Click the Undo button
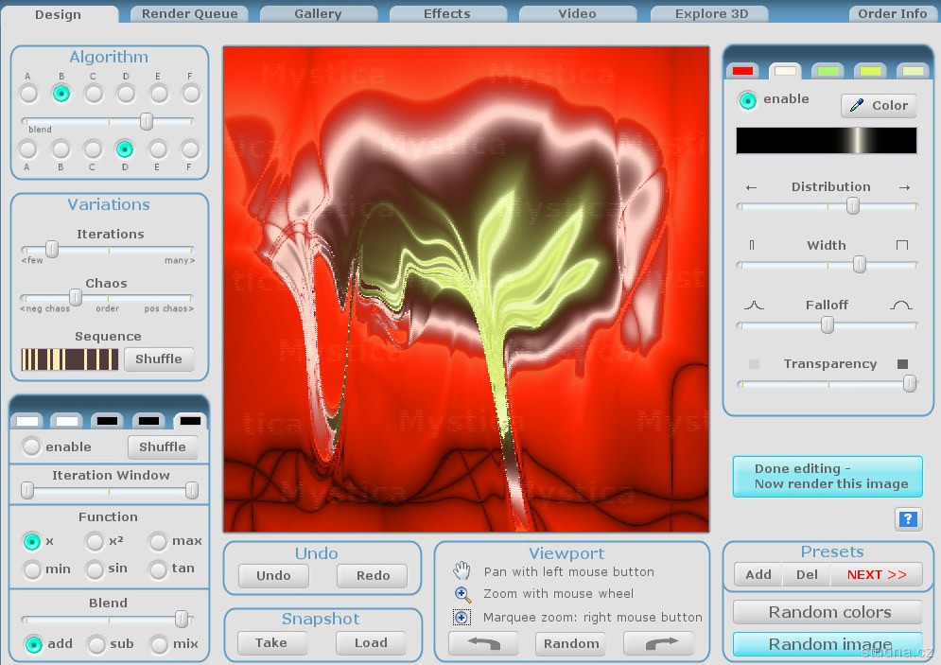Image resolution: width=941 pixels, height=665 pixels. (273, 575)
